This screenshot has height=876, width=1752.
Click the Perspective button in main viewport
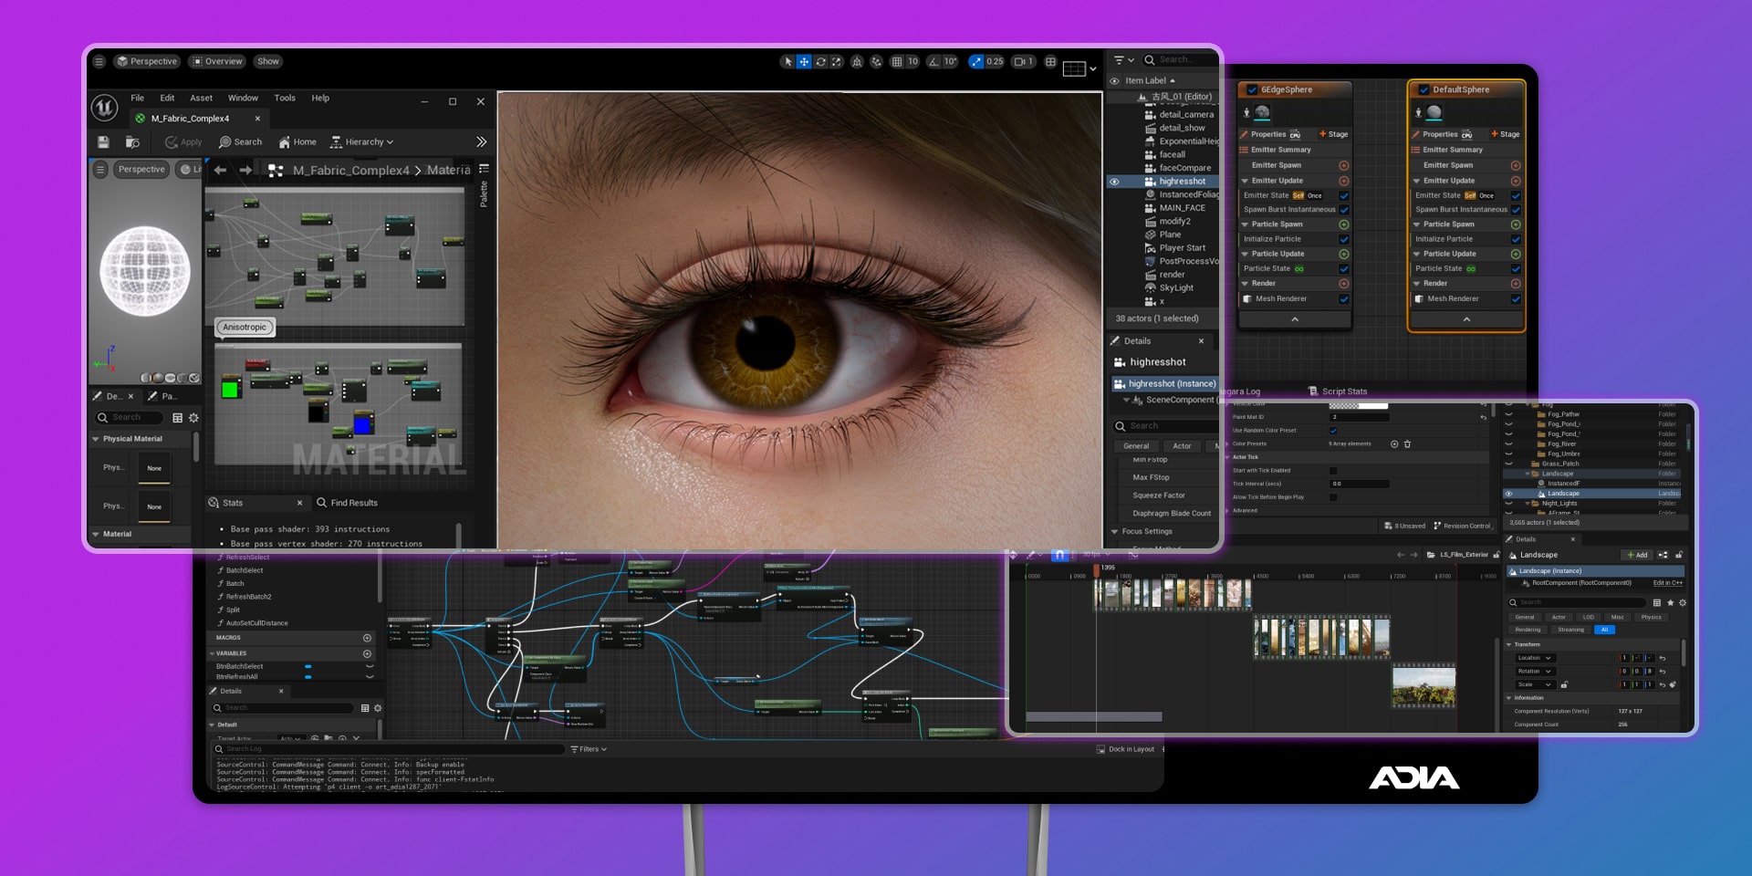(147, 61)
